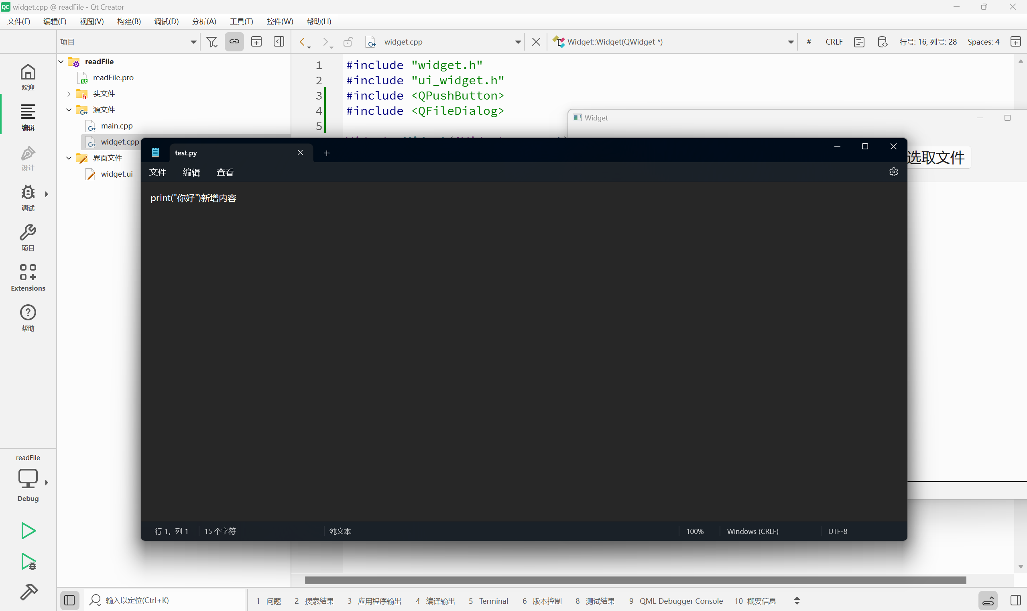
Task: Open the 构建(B) menu
Action: click(129, 21)
